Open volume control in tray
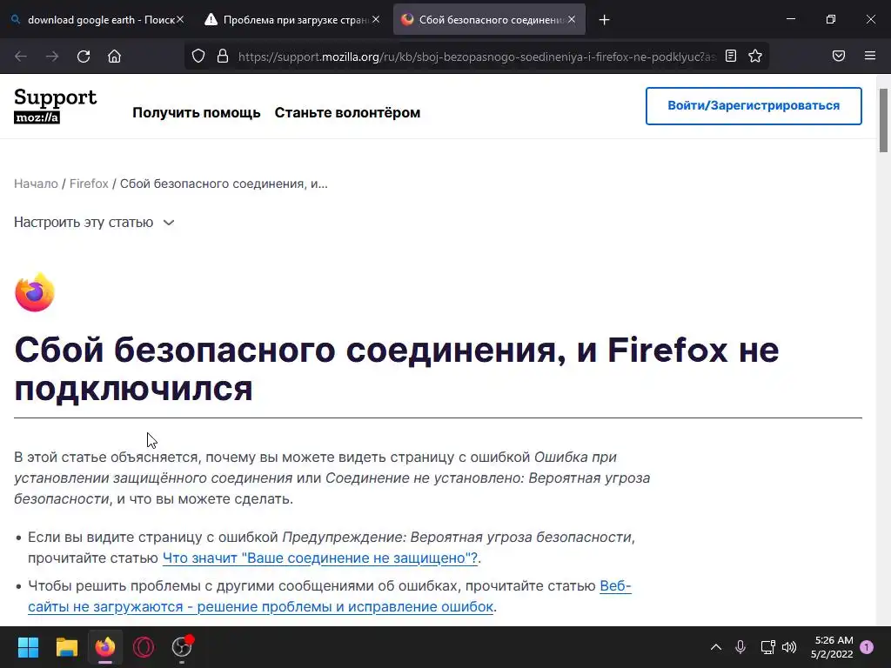891x668 pixels. pyautogui.click(x=789, y=647)
